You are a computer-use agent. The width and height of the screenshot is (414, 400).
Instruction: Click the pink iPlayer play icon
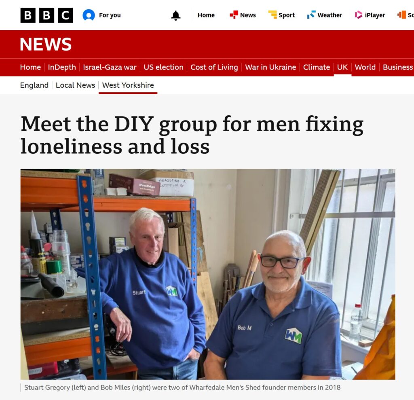(x=358, y=15)
